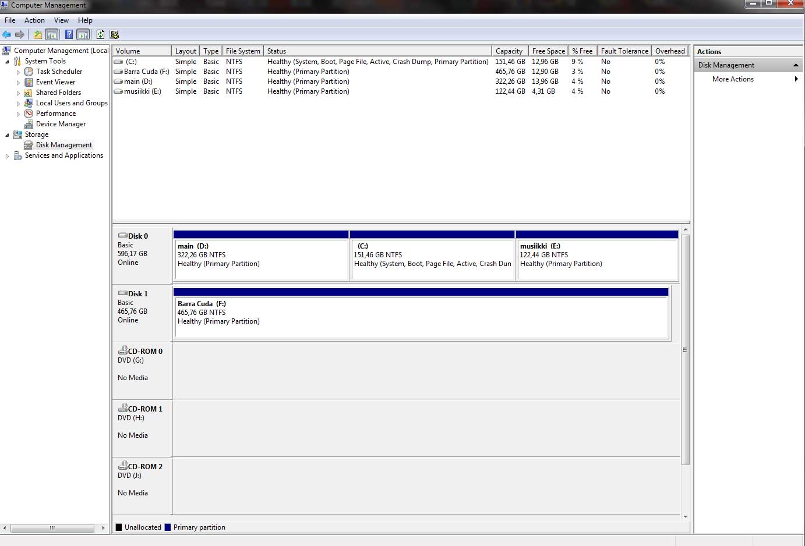Screen dimensions: 805x546
Task: Select the main (D:) drive icon in list
Action: (x=118, y=81)
